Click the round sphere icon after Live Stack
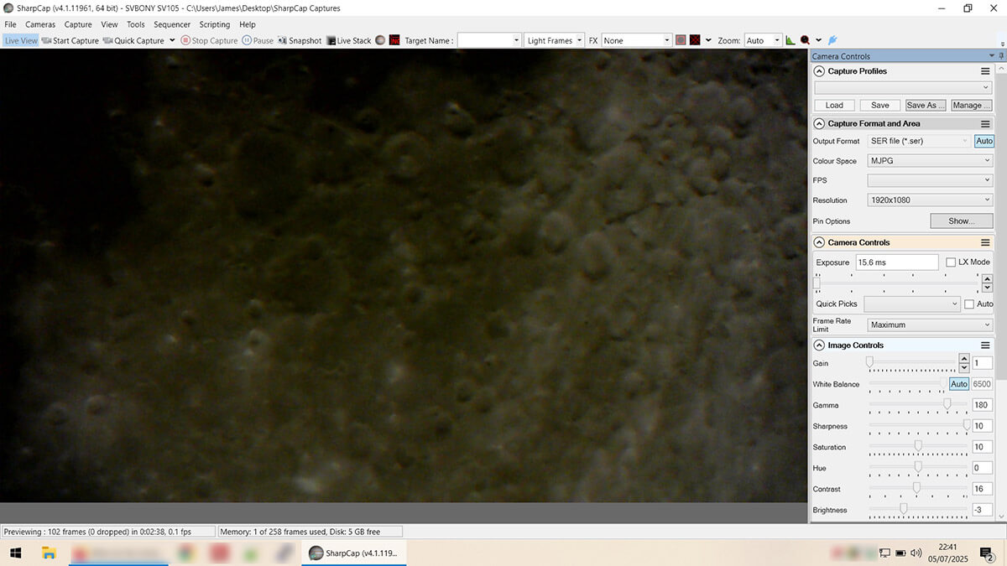The height and width of the screenshot is (566, 1007). pos(380,40)
